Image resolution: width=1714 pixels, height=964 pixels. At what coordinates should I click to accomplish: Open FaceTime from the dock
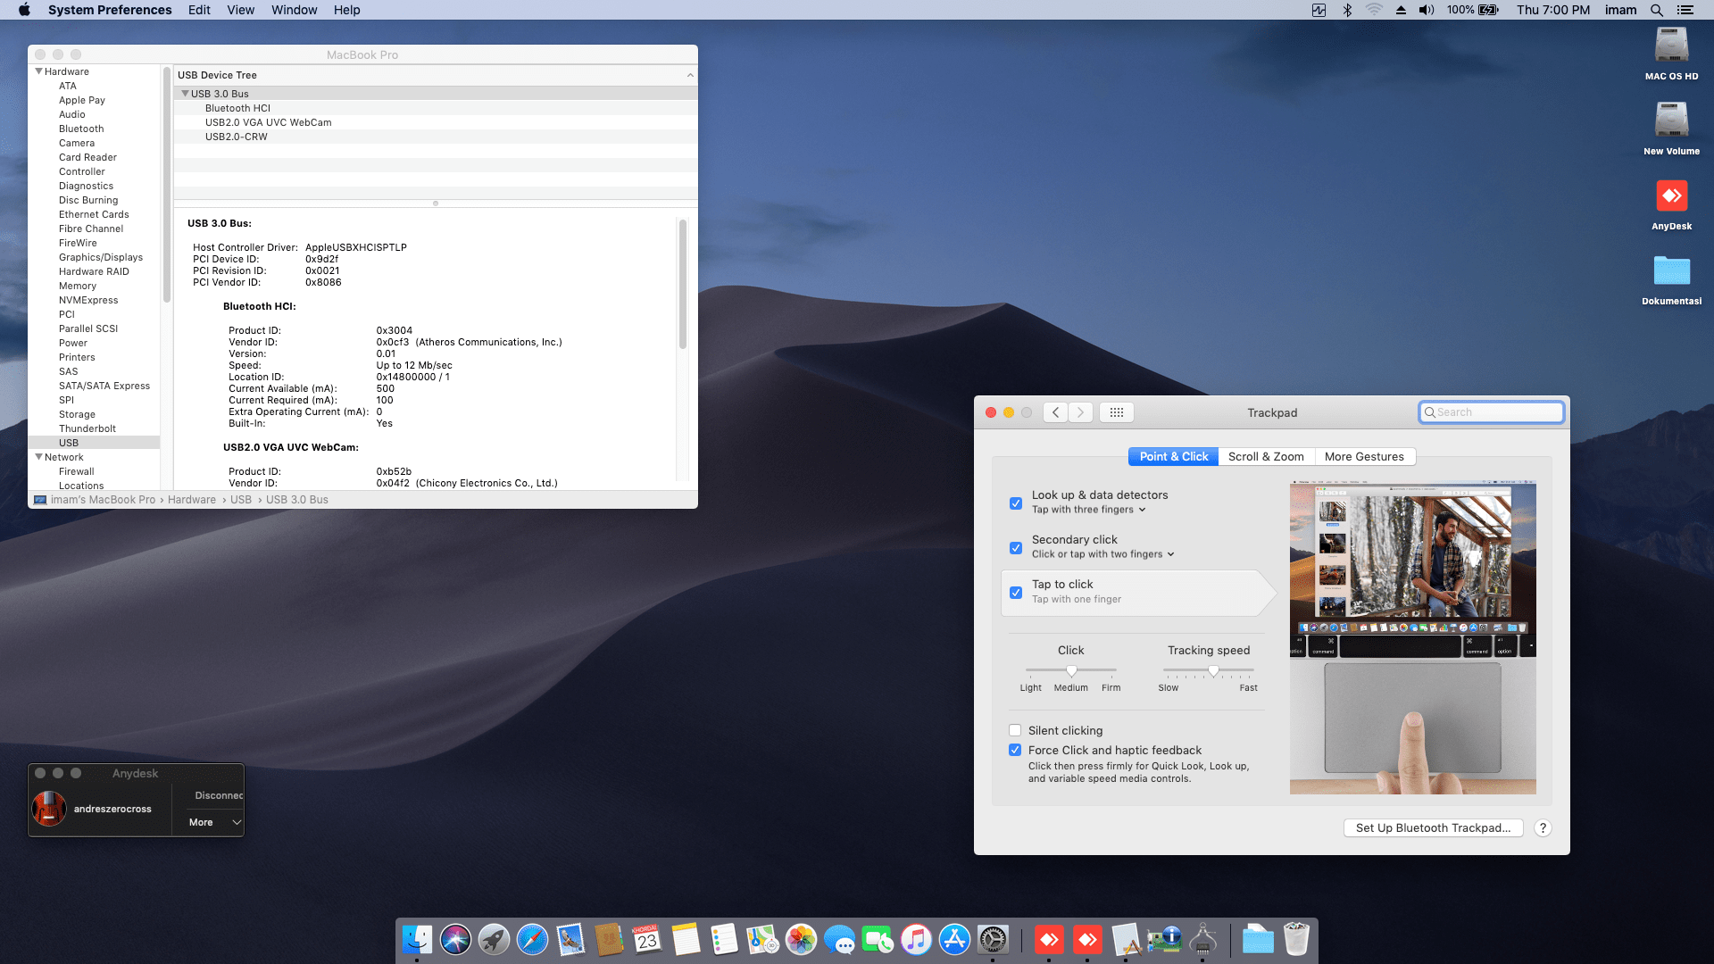pyautogui.click(x=878, y=939)
